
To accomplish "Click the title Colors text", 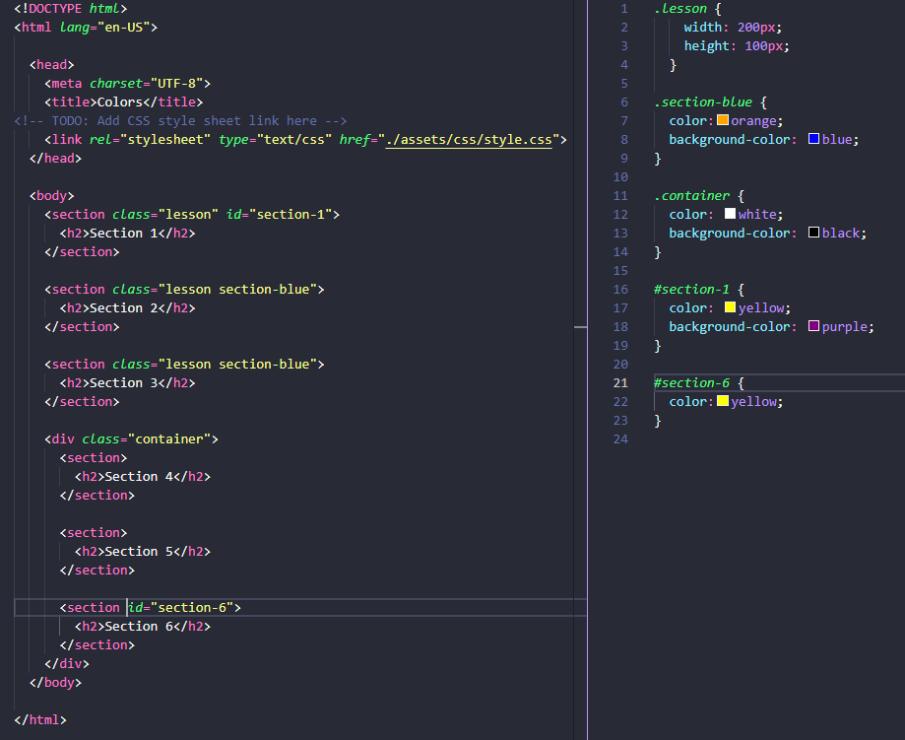I will [x=119, y=102].
